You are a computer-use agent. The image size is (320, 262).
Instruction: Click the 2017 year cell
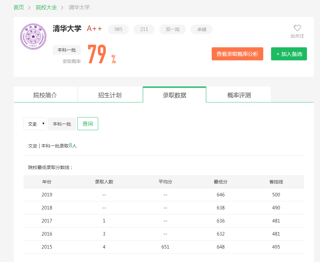(x=47, y=221)
